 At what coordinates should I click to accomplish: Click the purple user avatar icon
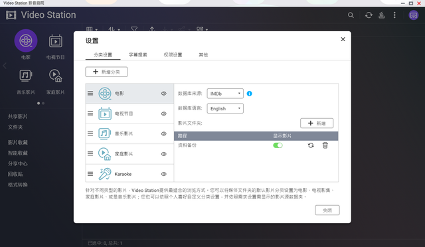pyautogui.click(x=414, y=15)
